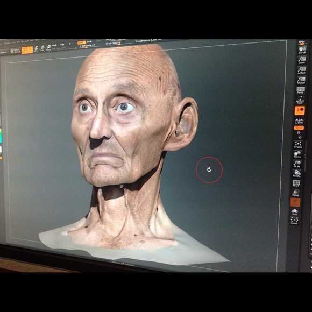Select the Scroll navigation icon
The width and height of the screenshot is (312, 312).
click(302, 50)
